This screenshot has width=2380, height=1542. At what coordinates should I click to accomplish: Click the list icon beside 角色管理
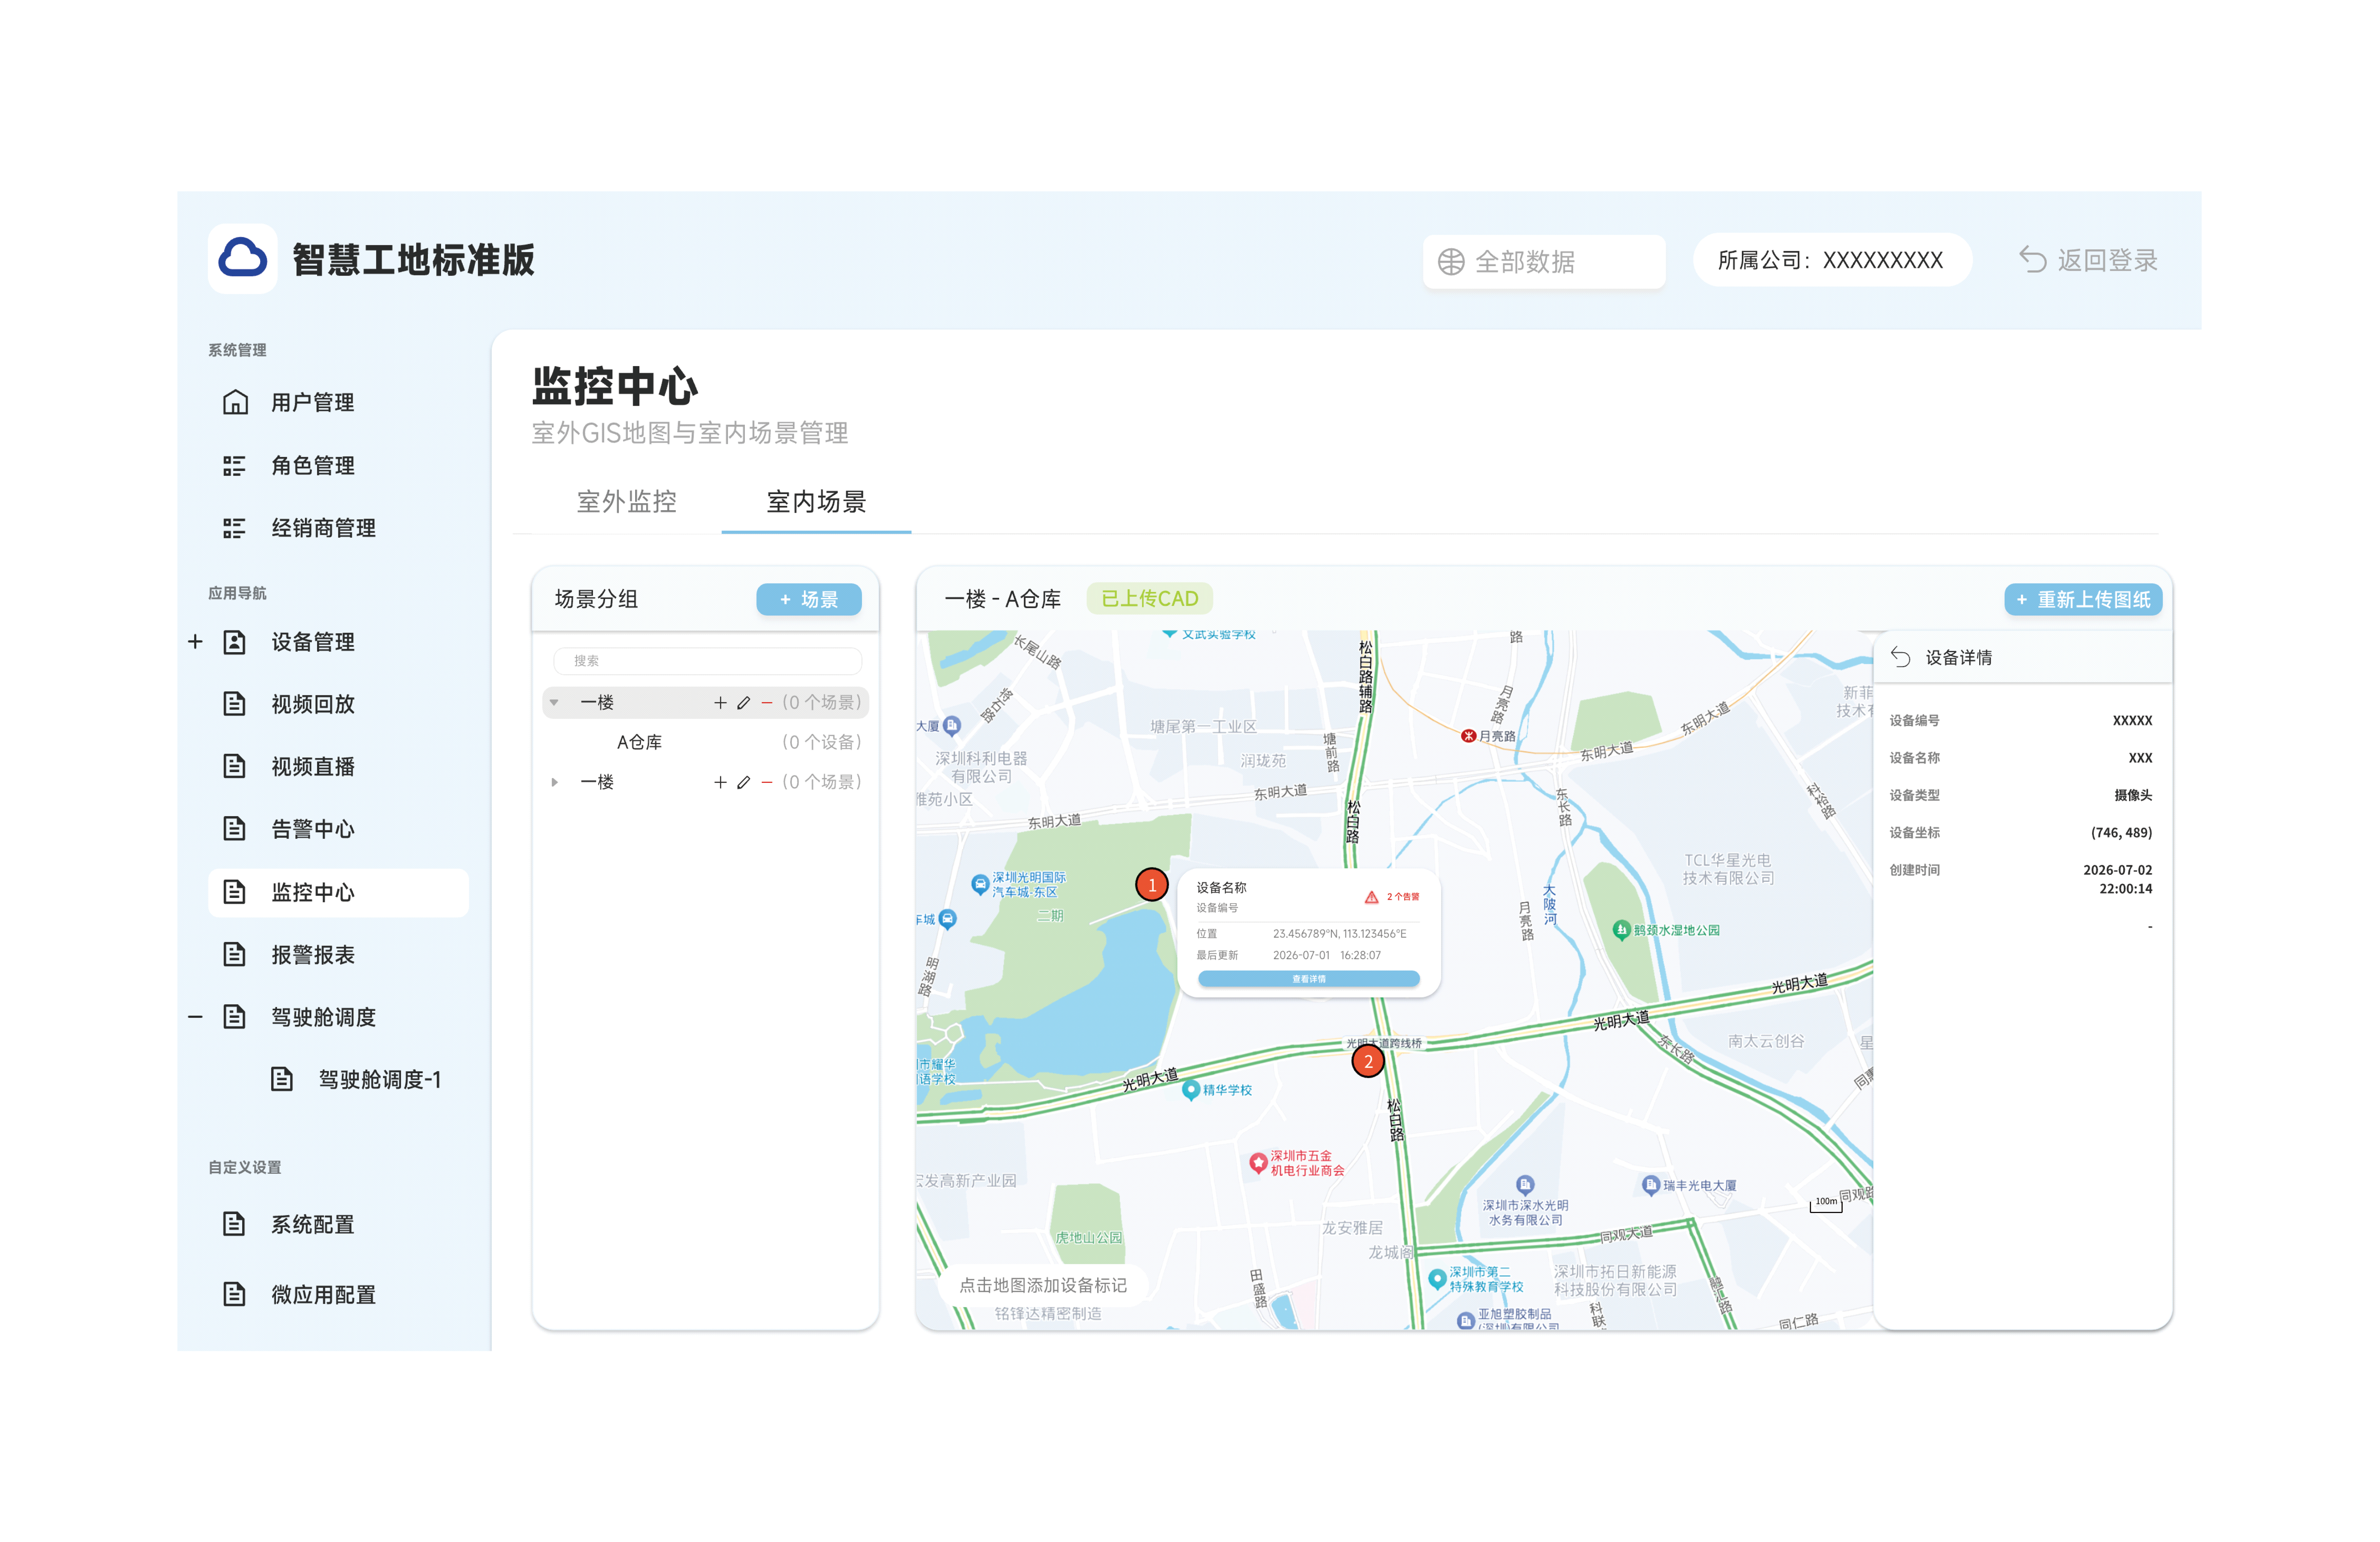click(x=234, y=466)
